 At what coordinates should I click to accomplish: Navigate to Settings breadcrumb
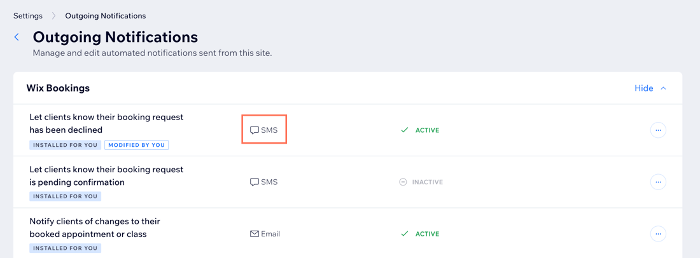27,16
